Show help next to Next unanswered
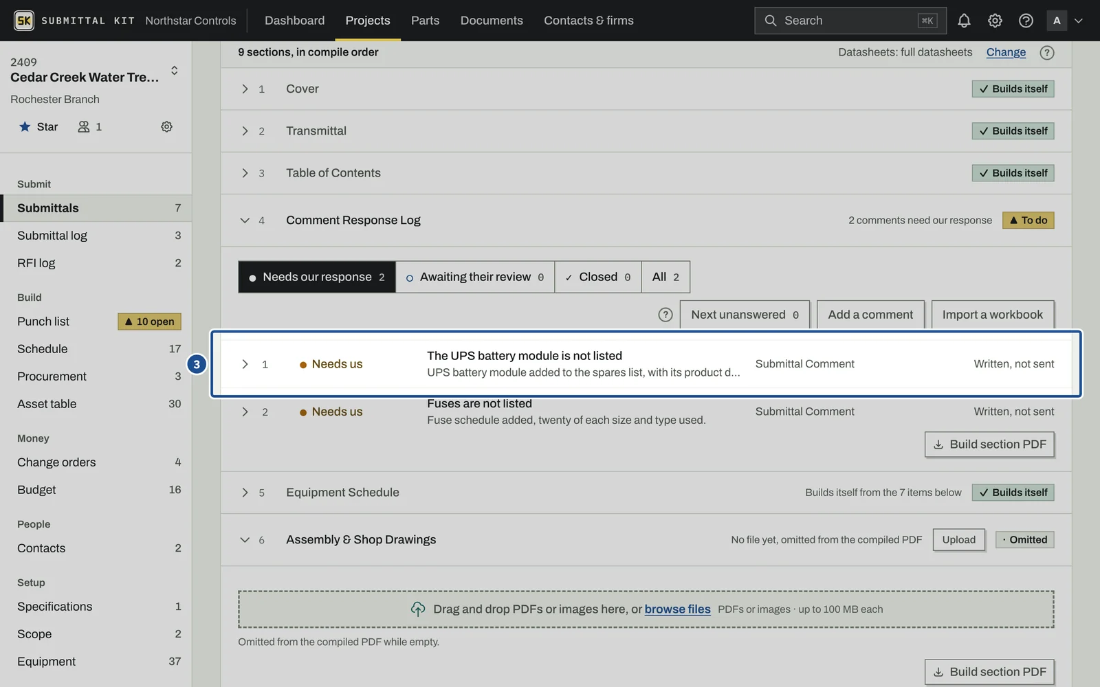 [x=665, y=315]
